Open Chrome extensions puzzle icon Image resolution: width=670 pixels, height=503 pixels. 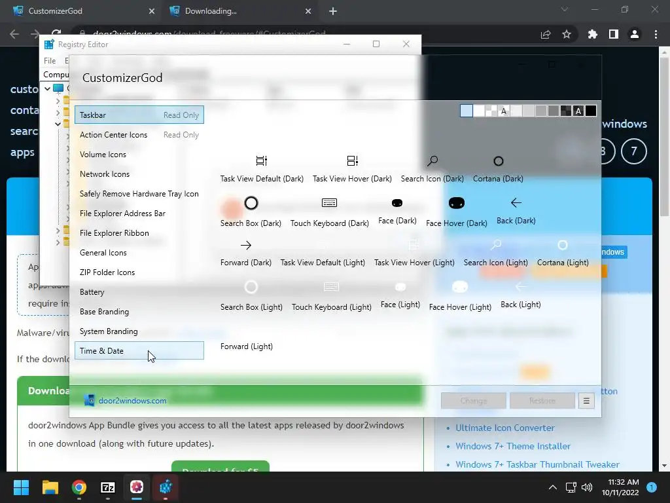pyautogui.click(x=592, y=34)
